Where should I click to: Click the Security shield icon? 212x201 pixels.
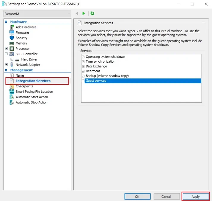pos(12,38)
